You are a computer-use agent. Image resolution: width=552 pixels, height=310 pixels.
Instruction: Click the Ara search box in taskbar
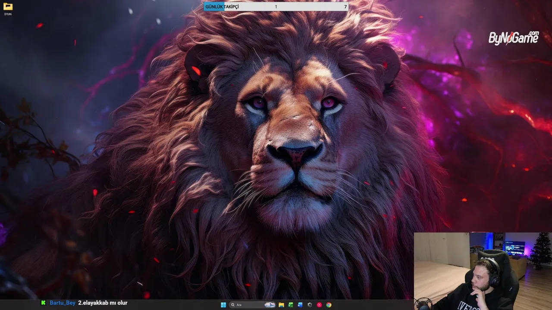coord(253,305)
